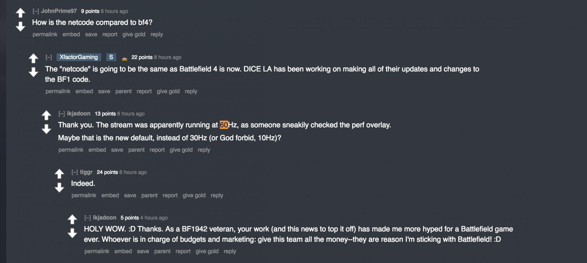The image size is (587, 263).
Task: Upvote ikjadoon's 60Hz stream comment
Action: (46, 115)
